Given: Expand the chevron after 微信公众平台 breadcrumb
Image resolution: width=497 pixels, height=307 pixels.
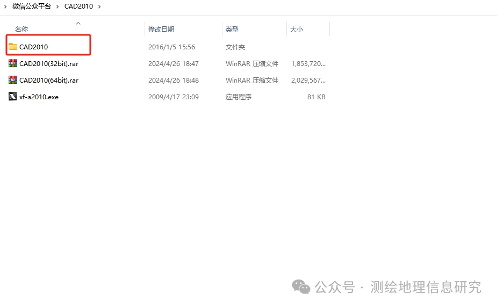Looking at the screenshot, I should click(57, 6).
